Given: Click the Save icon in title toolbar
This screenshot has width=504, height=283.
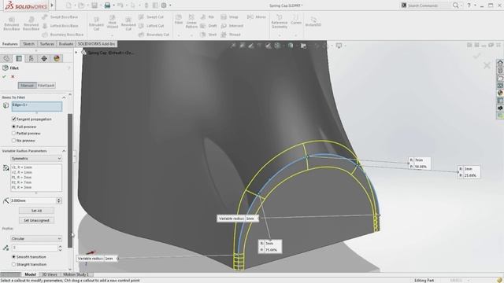Looking at the screenshot, I should coord(94,6).
